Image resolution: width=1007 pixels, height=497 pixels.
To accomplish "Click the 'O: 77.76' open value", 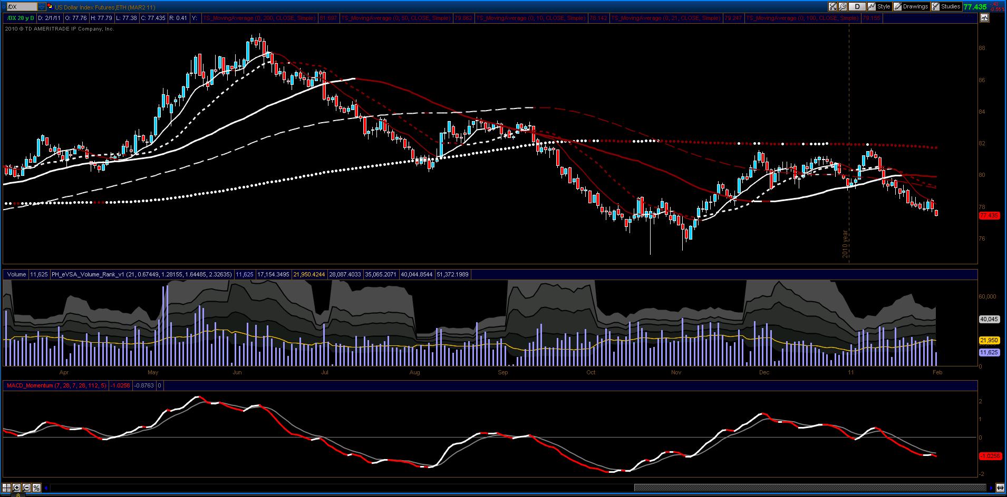I will coord(76,18).
